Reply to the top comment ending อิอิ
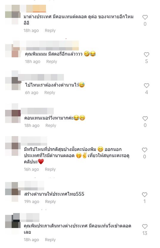 click(x=50, y=30)
